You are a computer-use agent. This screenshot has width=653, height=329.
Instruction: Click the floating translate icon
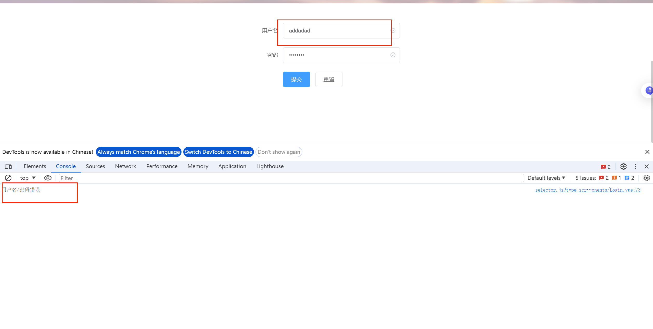click(x=649, y=90)
